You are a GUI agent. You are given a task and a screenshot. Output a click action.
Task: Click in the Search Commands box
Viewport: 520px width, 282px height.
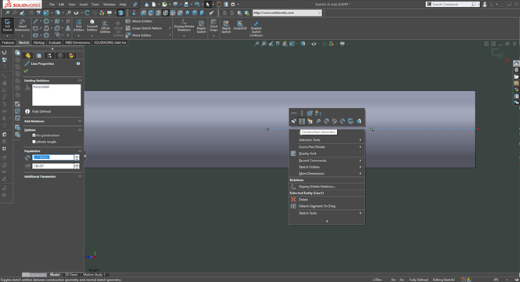point(452,5)
